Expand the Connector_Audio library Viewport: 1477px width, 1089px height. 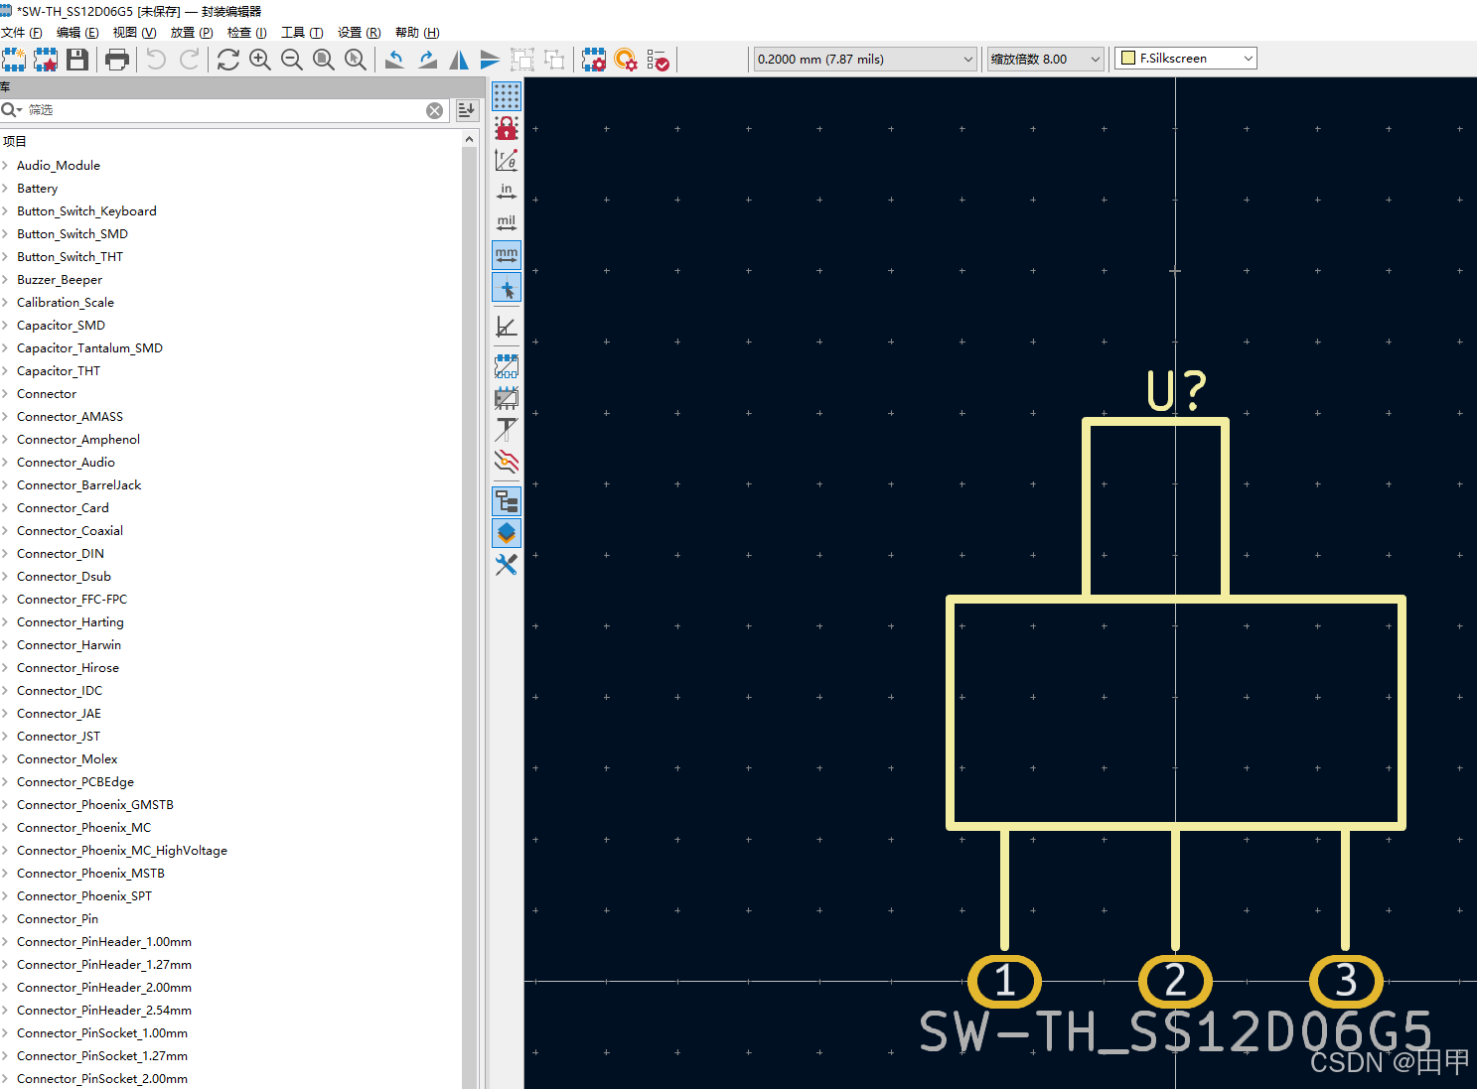(x=5, y=463)
